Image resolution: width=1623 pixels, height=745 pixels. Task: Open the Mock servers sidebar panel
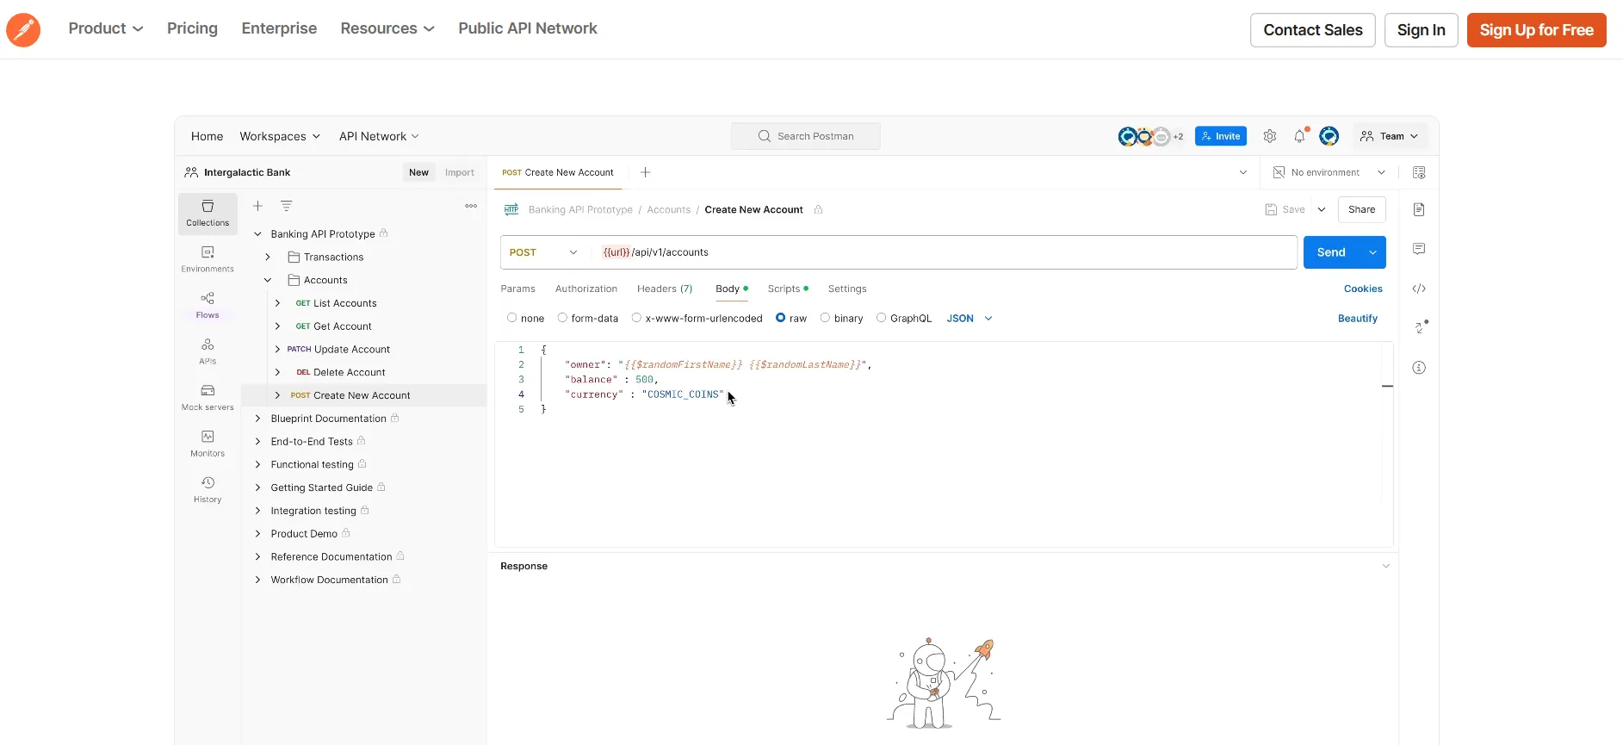[208, 398]
